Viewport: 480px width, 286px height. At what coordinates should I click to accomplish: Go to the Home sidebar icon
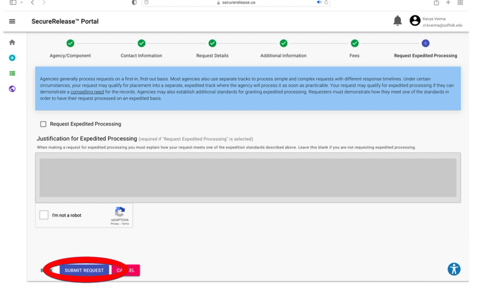point(12,42)
